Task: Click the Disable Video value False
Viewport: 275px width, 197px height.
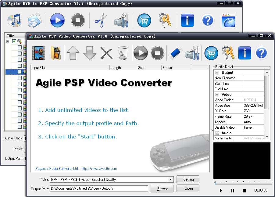Action: 254,127
